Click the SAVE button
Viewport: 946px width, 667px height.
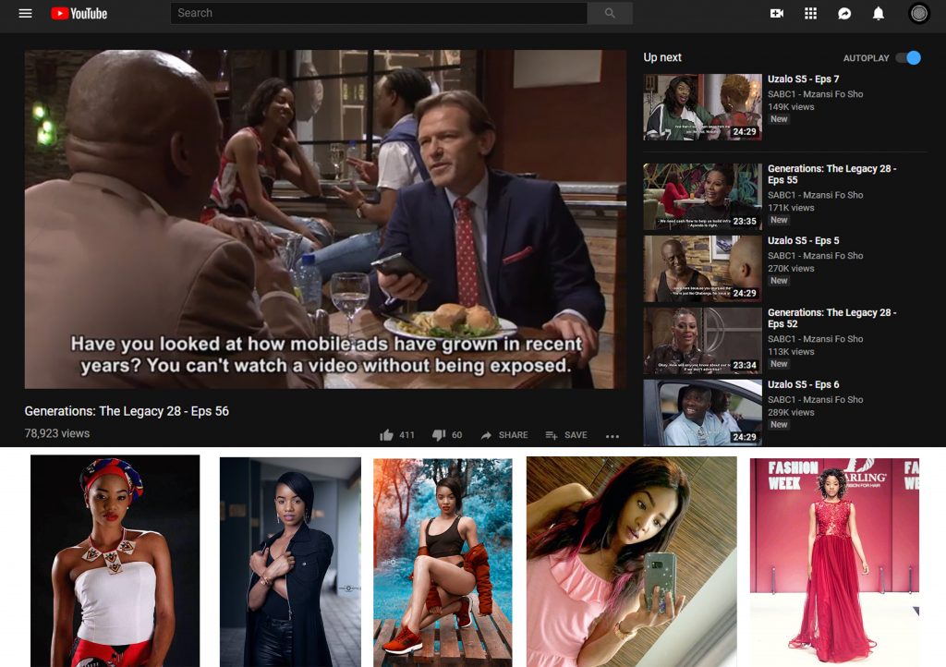coord(566,435)
